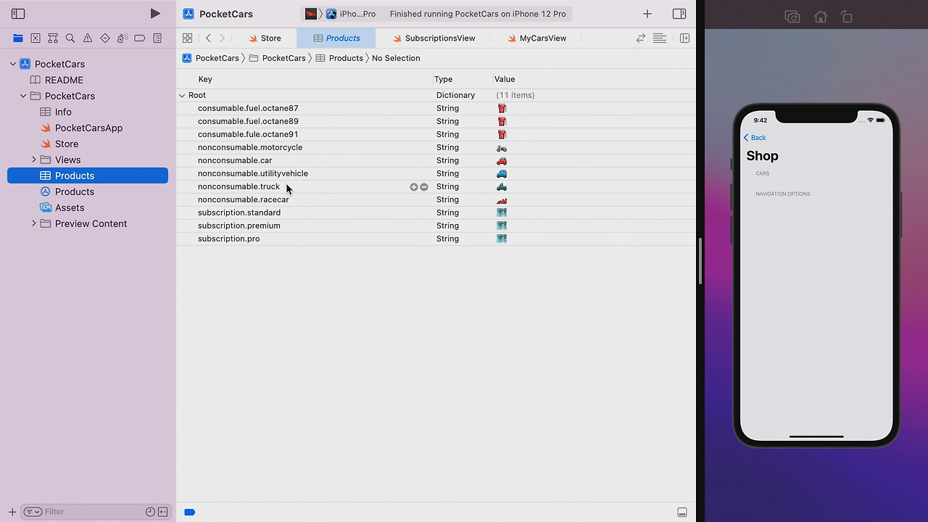
Task: Select the highlighted Products plist file
Action: coord(88,175)
